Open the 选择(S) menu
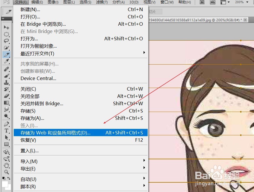This screenshot has width=254, height=192. pyautogui.click(x=85, y=2)
